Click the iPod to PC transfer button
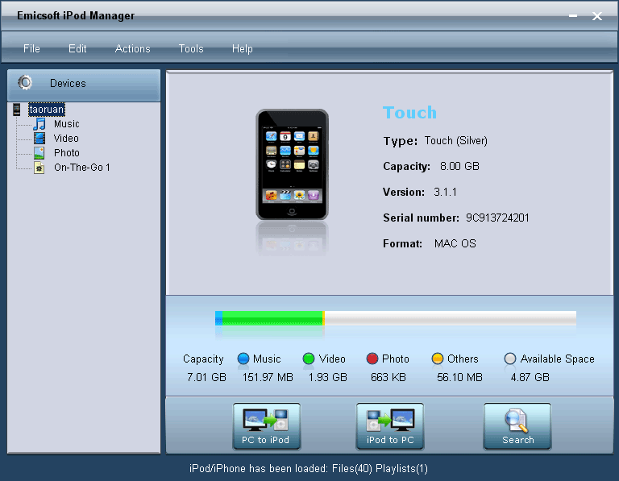This screenshot has height=481, width=619. 390,426
